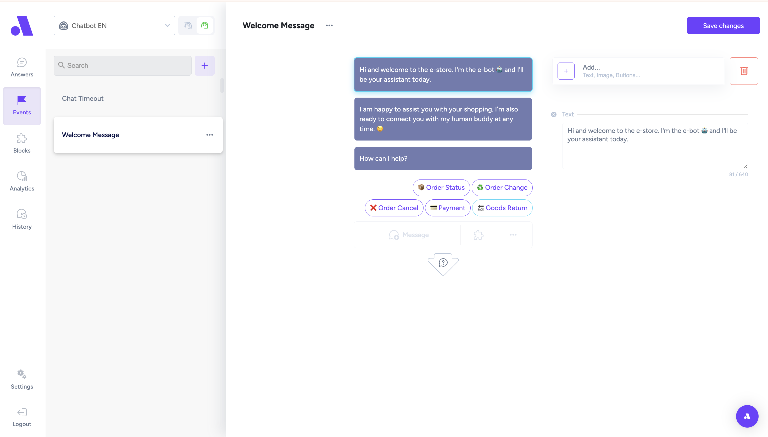
Task: Add a block with puzzle icon below buttons
Action: pos(478,235)
